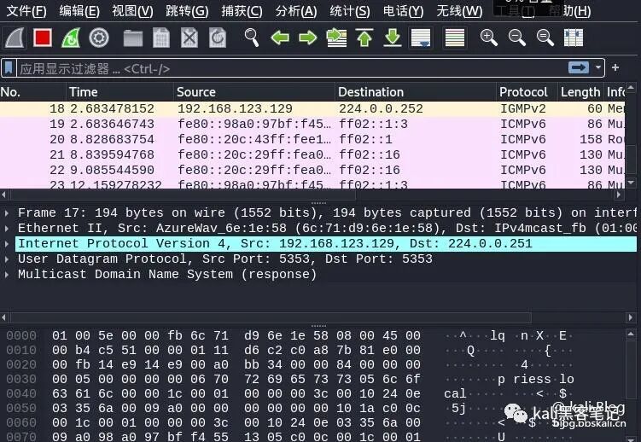The width and height of the screenshot is (641, 442).
Task: Select packet 18 IGMPv2 row
Action: click(312, 108)
